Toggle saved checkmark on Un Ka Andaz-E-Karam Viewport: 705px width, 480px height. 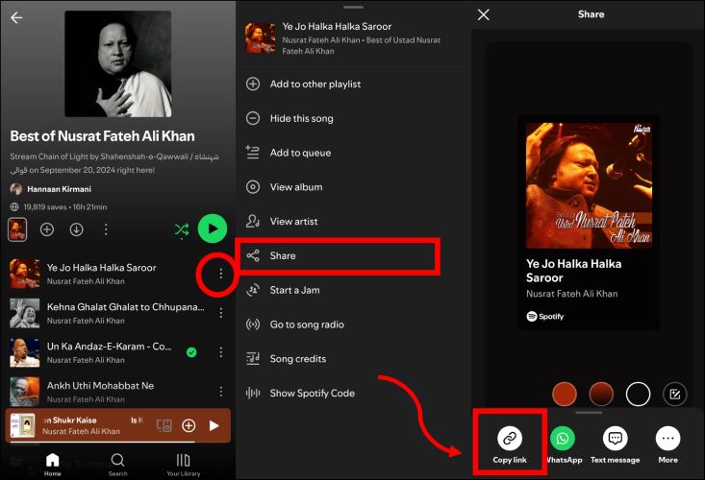(191, 352)
